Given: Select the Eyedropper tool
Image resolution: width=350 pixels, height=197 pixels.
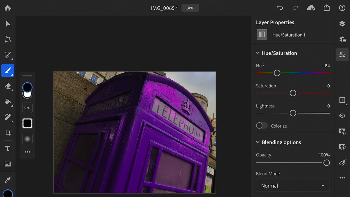Looking at the screenshot, I should point(8,179).
